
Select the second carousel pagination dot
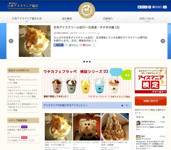pyautogui.click(x=87, y=62)
